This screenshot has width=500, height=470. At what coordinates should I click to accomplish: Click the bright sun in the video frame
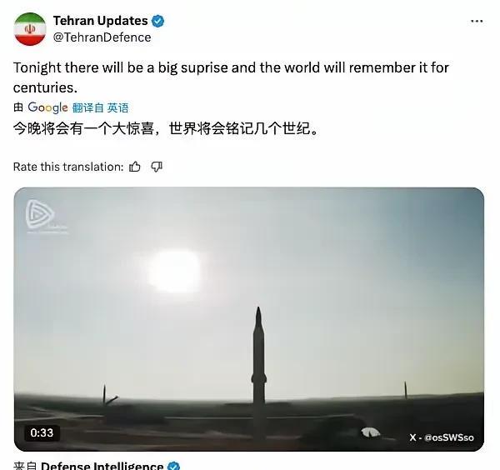pyautogui.click(x=175, y=271)
